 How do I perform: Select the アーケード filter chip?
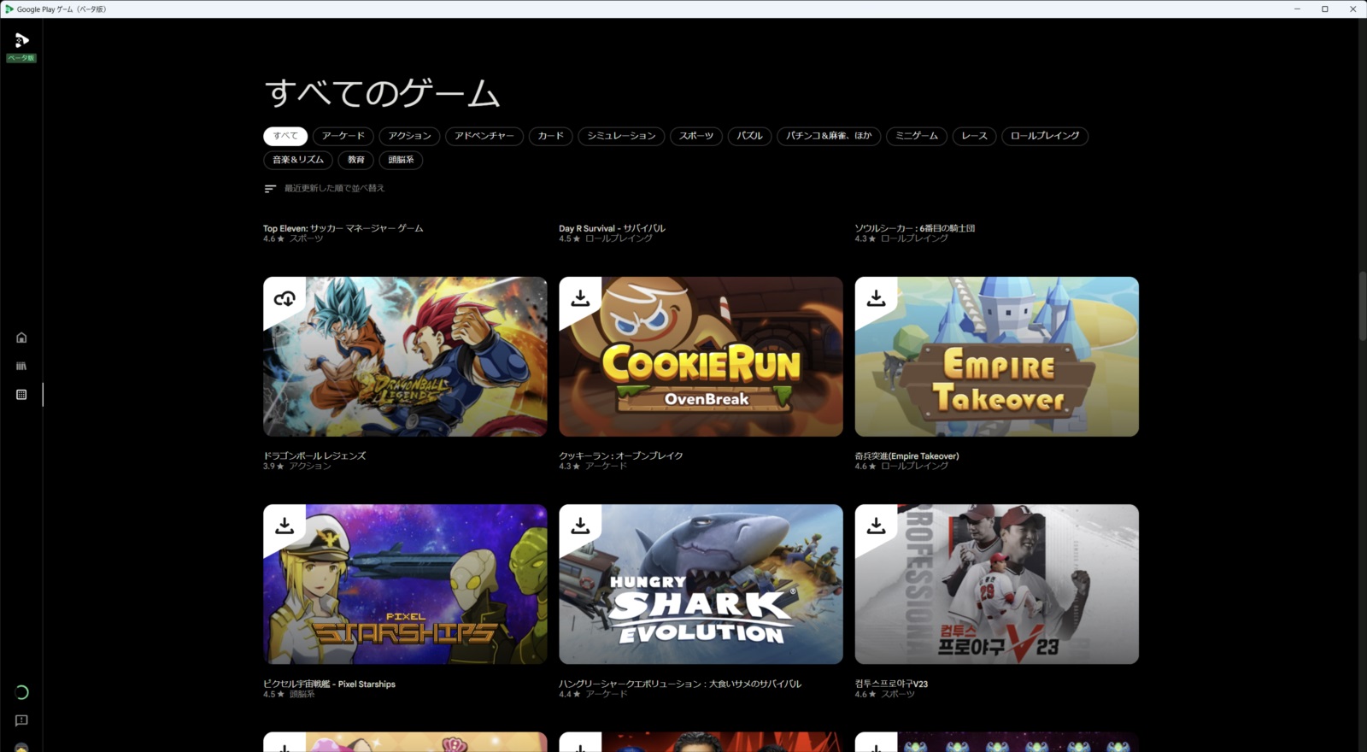point(343,136)
